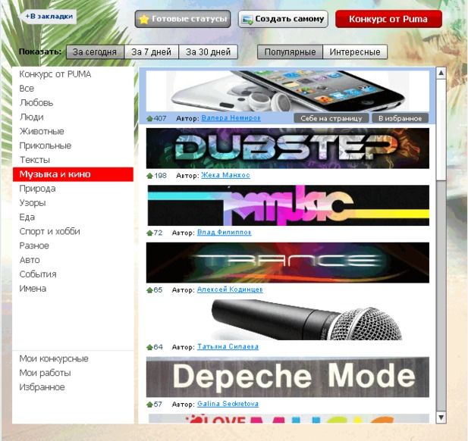
Task: Select the iPod touch status image
Action: pyautogui.click(x=287, y=91)
